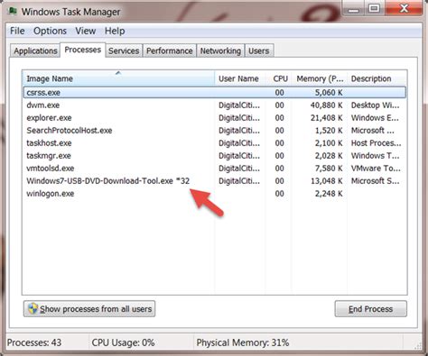The height and width of the screenshot is (356, 428).
Task: Select the csrss.exe process row
Action: coord(215,93)
